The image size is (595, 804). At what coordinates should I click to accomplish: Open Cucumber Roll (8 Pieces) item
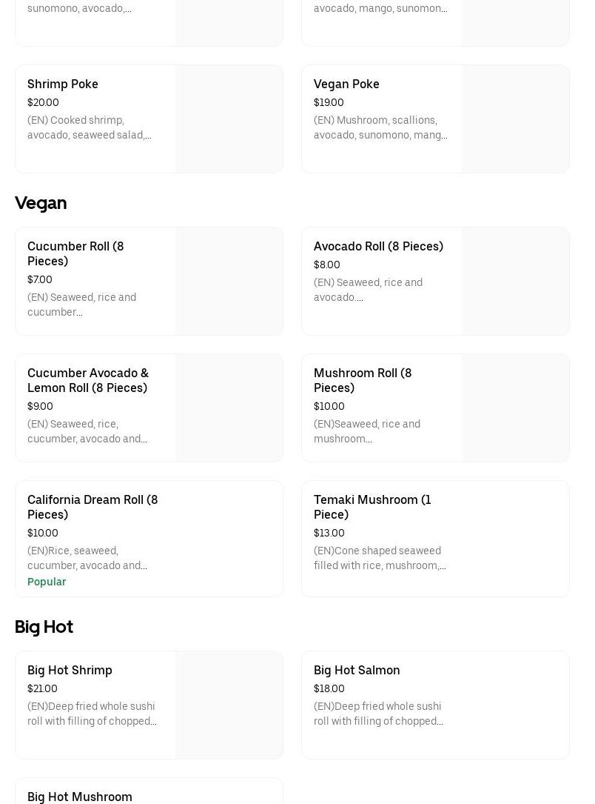(75, 253)
